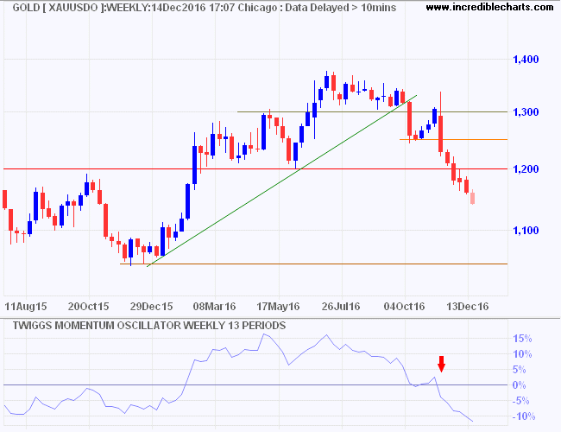Click the 17May16 date label

(278, 307)
